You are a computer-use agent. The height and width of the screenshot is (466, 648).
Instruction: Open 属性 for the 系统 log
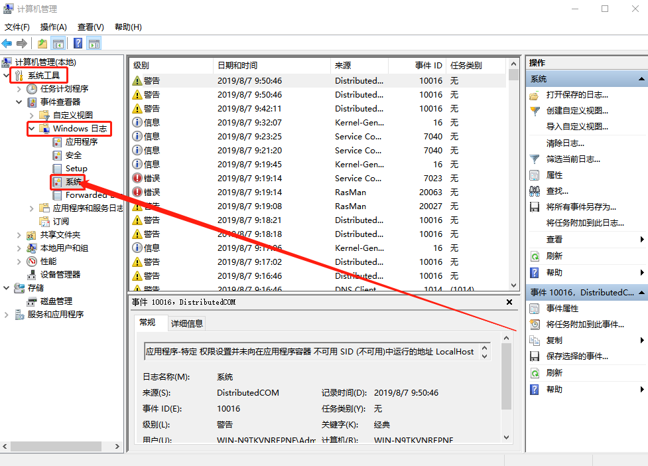(x=550, y=175)
